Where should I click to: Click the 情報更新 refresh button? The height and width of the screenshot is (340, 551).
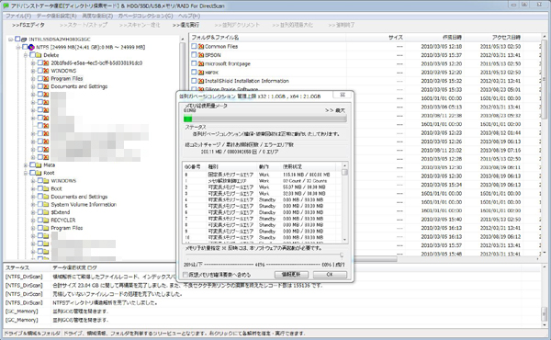(x=291, y=275)
